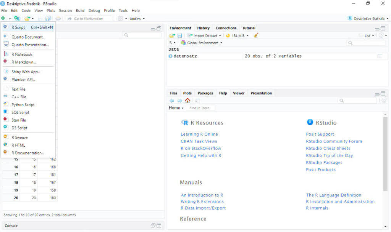This screenshot has width=391, height=232.
Task: Open R Internals link
Action: 317,208
